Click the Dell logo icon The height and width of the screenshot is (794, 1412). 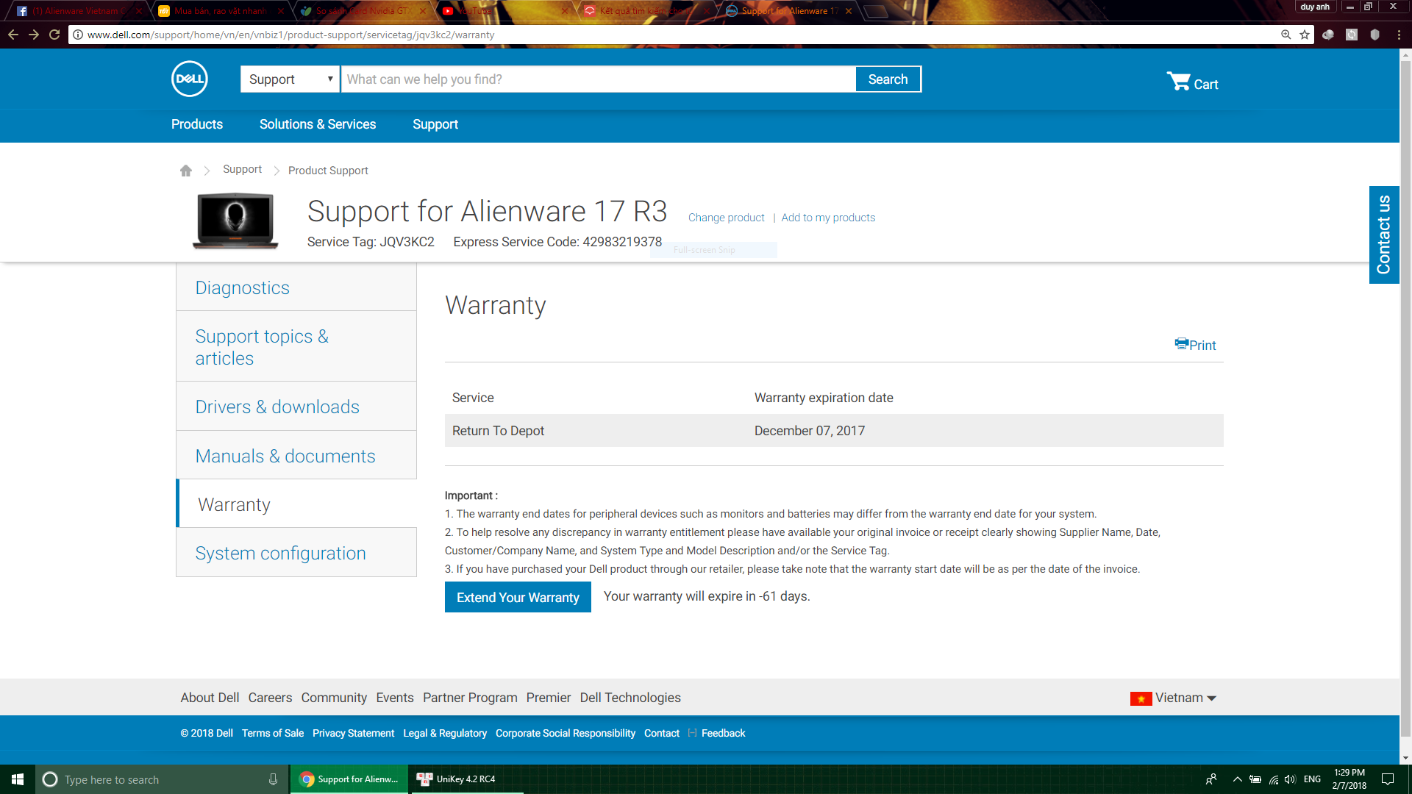click(x=189, y=79)
